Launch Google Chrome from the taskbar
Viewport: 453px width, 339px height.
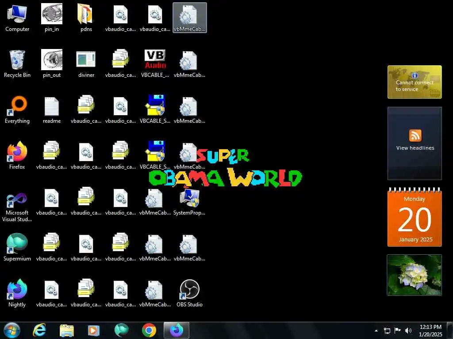coord(149,330)
